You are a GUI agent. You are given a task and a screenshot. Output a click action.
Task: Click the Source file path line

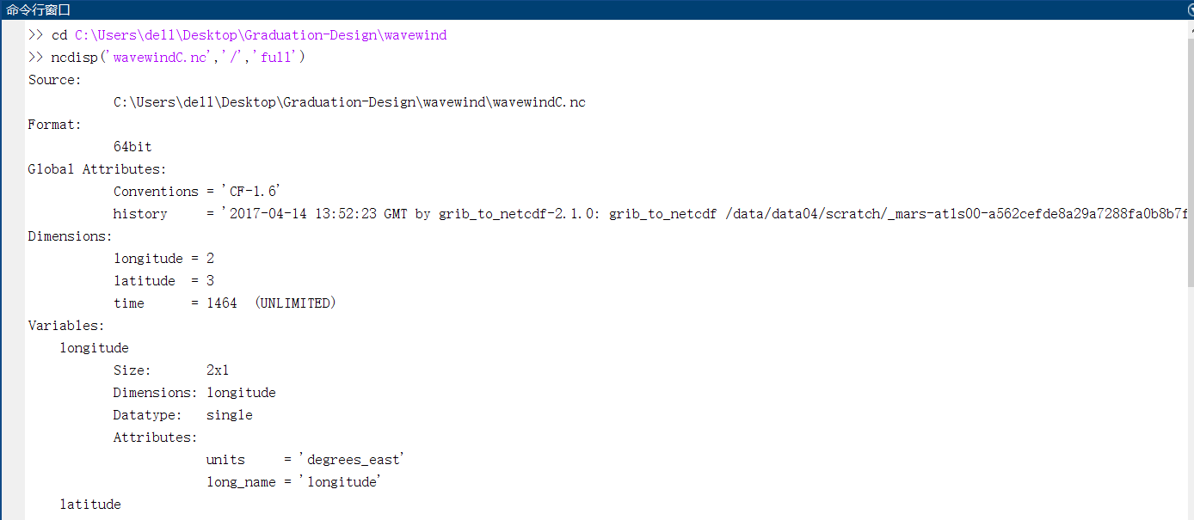349,102
